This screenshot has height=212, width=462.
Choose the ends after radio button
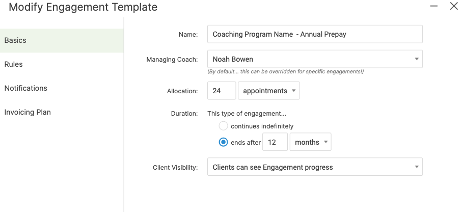[x=223, y=142]
